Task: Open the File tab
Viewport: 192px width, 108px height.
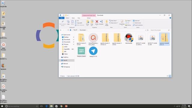Action: pyautogui.click(x=61, y=18)
